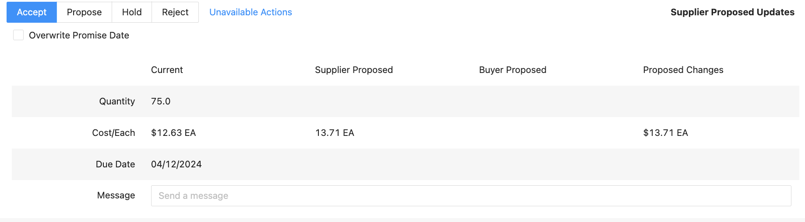Click the Cost/Each row label
Image resolution: width=805 pixels, height=222 pixels.
[x=113, y=133]
